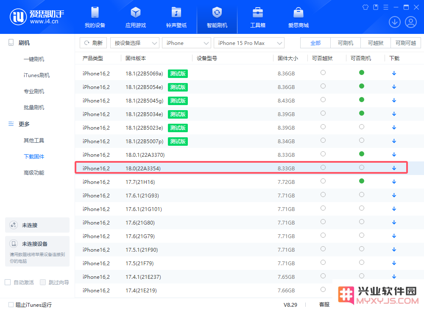
Task: Download firmware 17.7(21H16)
Action: click(394, 182)
